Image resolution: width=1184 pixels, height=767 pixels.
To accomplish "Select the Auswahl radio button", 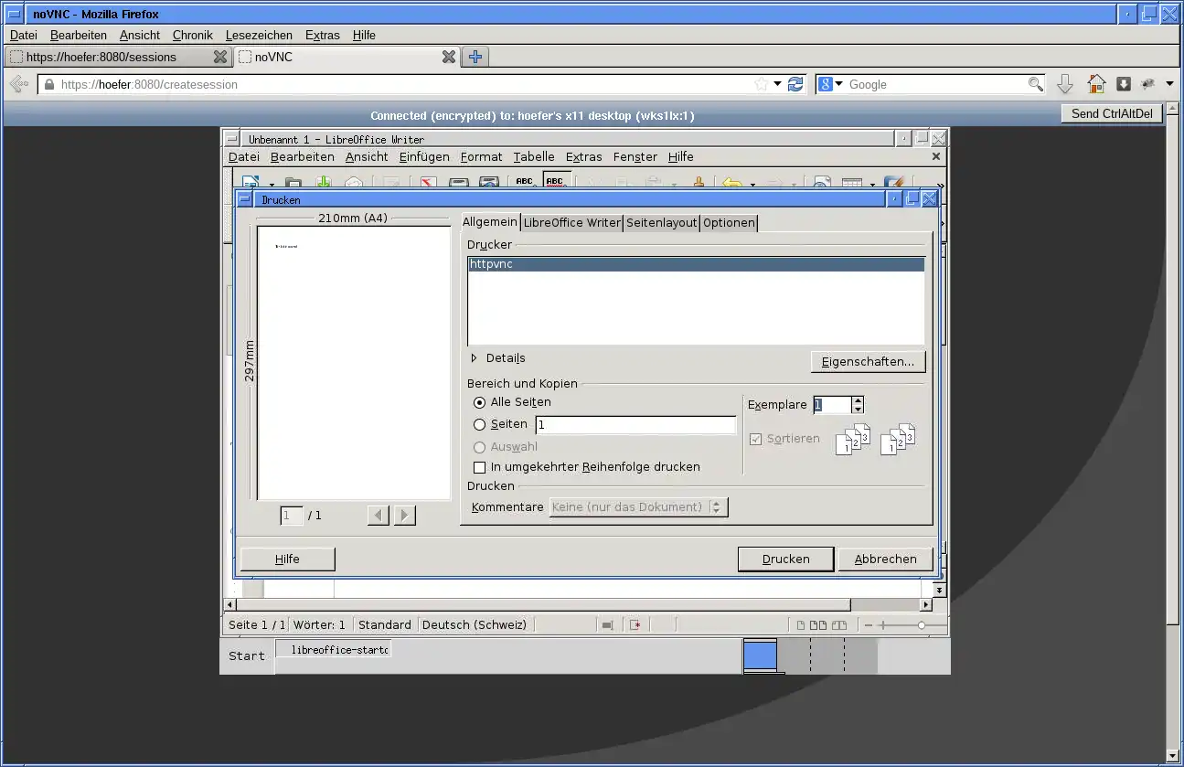I will 480,447.
